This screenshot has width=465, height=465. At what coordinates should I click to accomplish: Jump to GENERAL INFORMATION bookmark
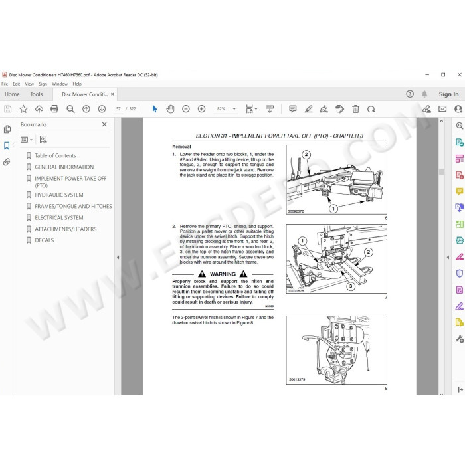pyautogui.click(x=64, y=167)
